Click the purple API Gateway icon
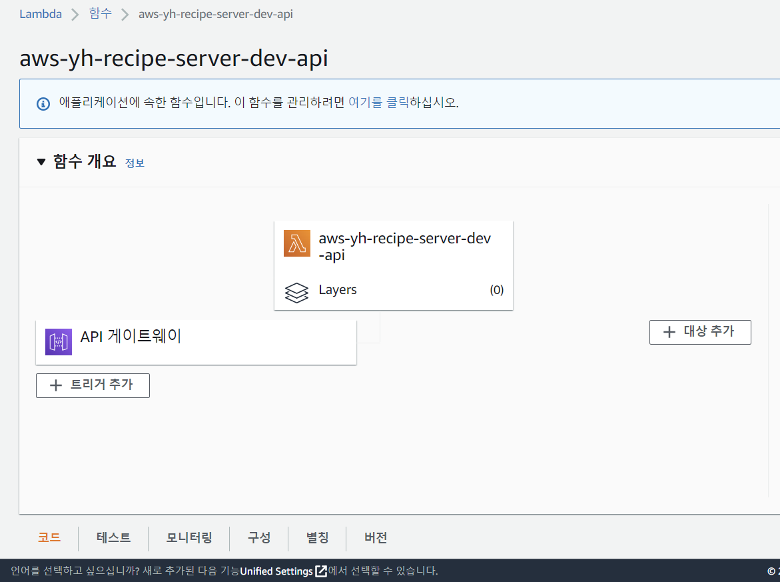The height and width of the screenshot is (582, 780). click(x=59, y=342)
